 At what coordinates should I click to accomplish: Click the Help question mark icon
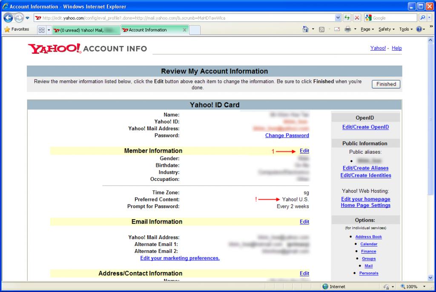(419, 29)
